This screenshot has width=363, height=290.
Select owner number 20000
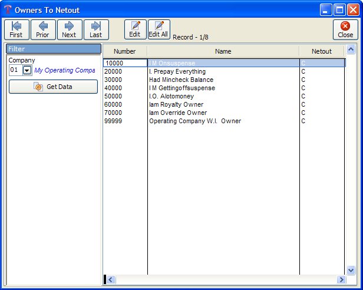pyautogui.click(x=113, y=71)
